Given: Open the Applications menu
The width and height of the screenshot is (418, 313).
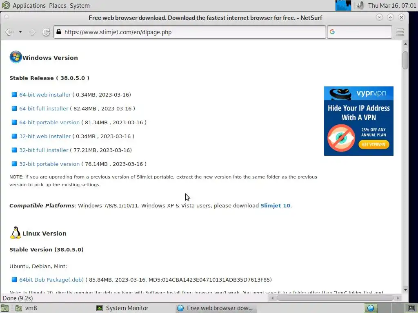Looking at the screenshot, I should pyautogui.click(x=29, y=6).
